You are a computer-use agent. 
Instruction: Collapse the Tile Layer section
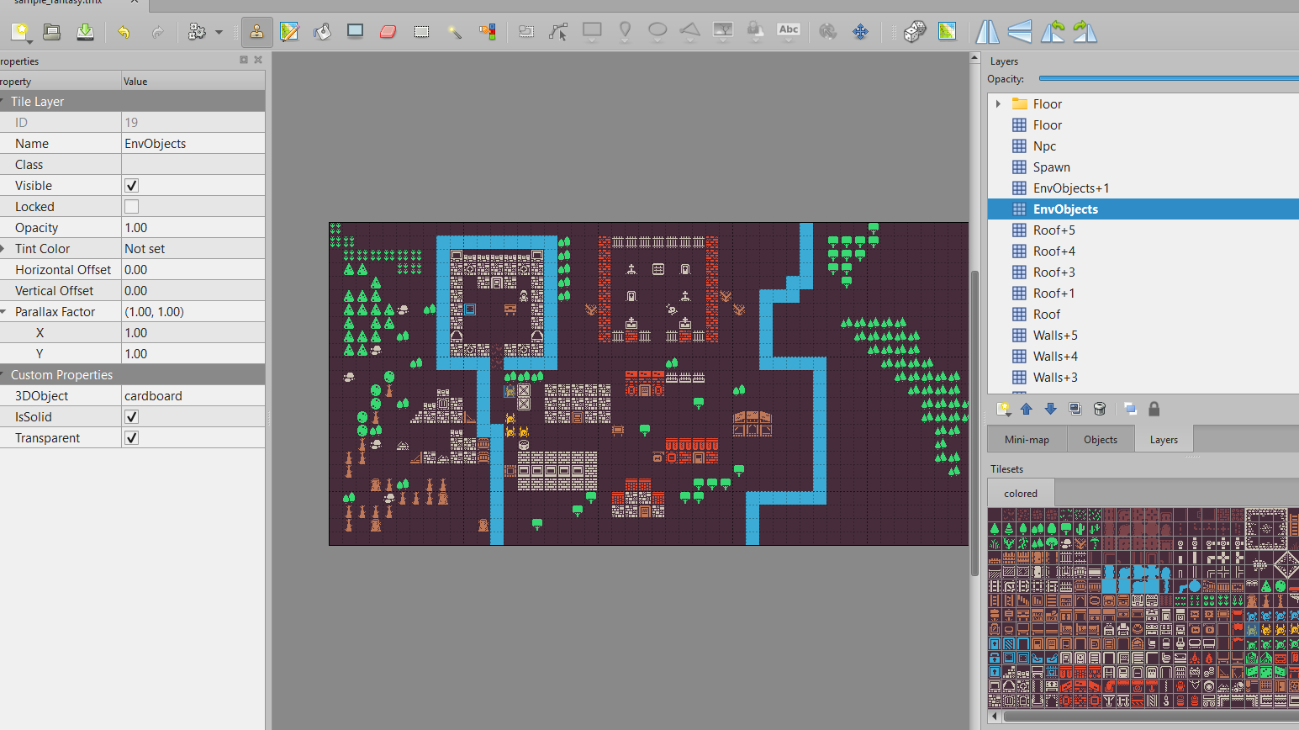pos(3,102)
